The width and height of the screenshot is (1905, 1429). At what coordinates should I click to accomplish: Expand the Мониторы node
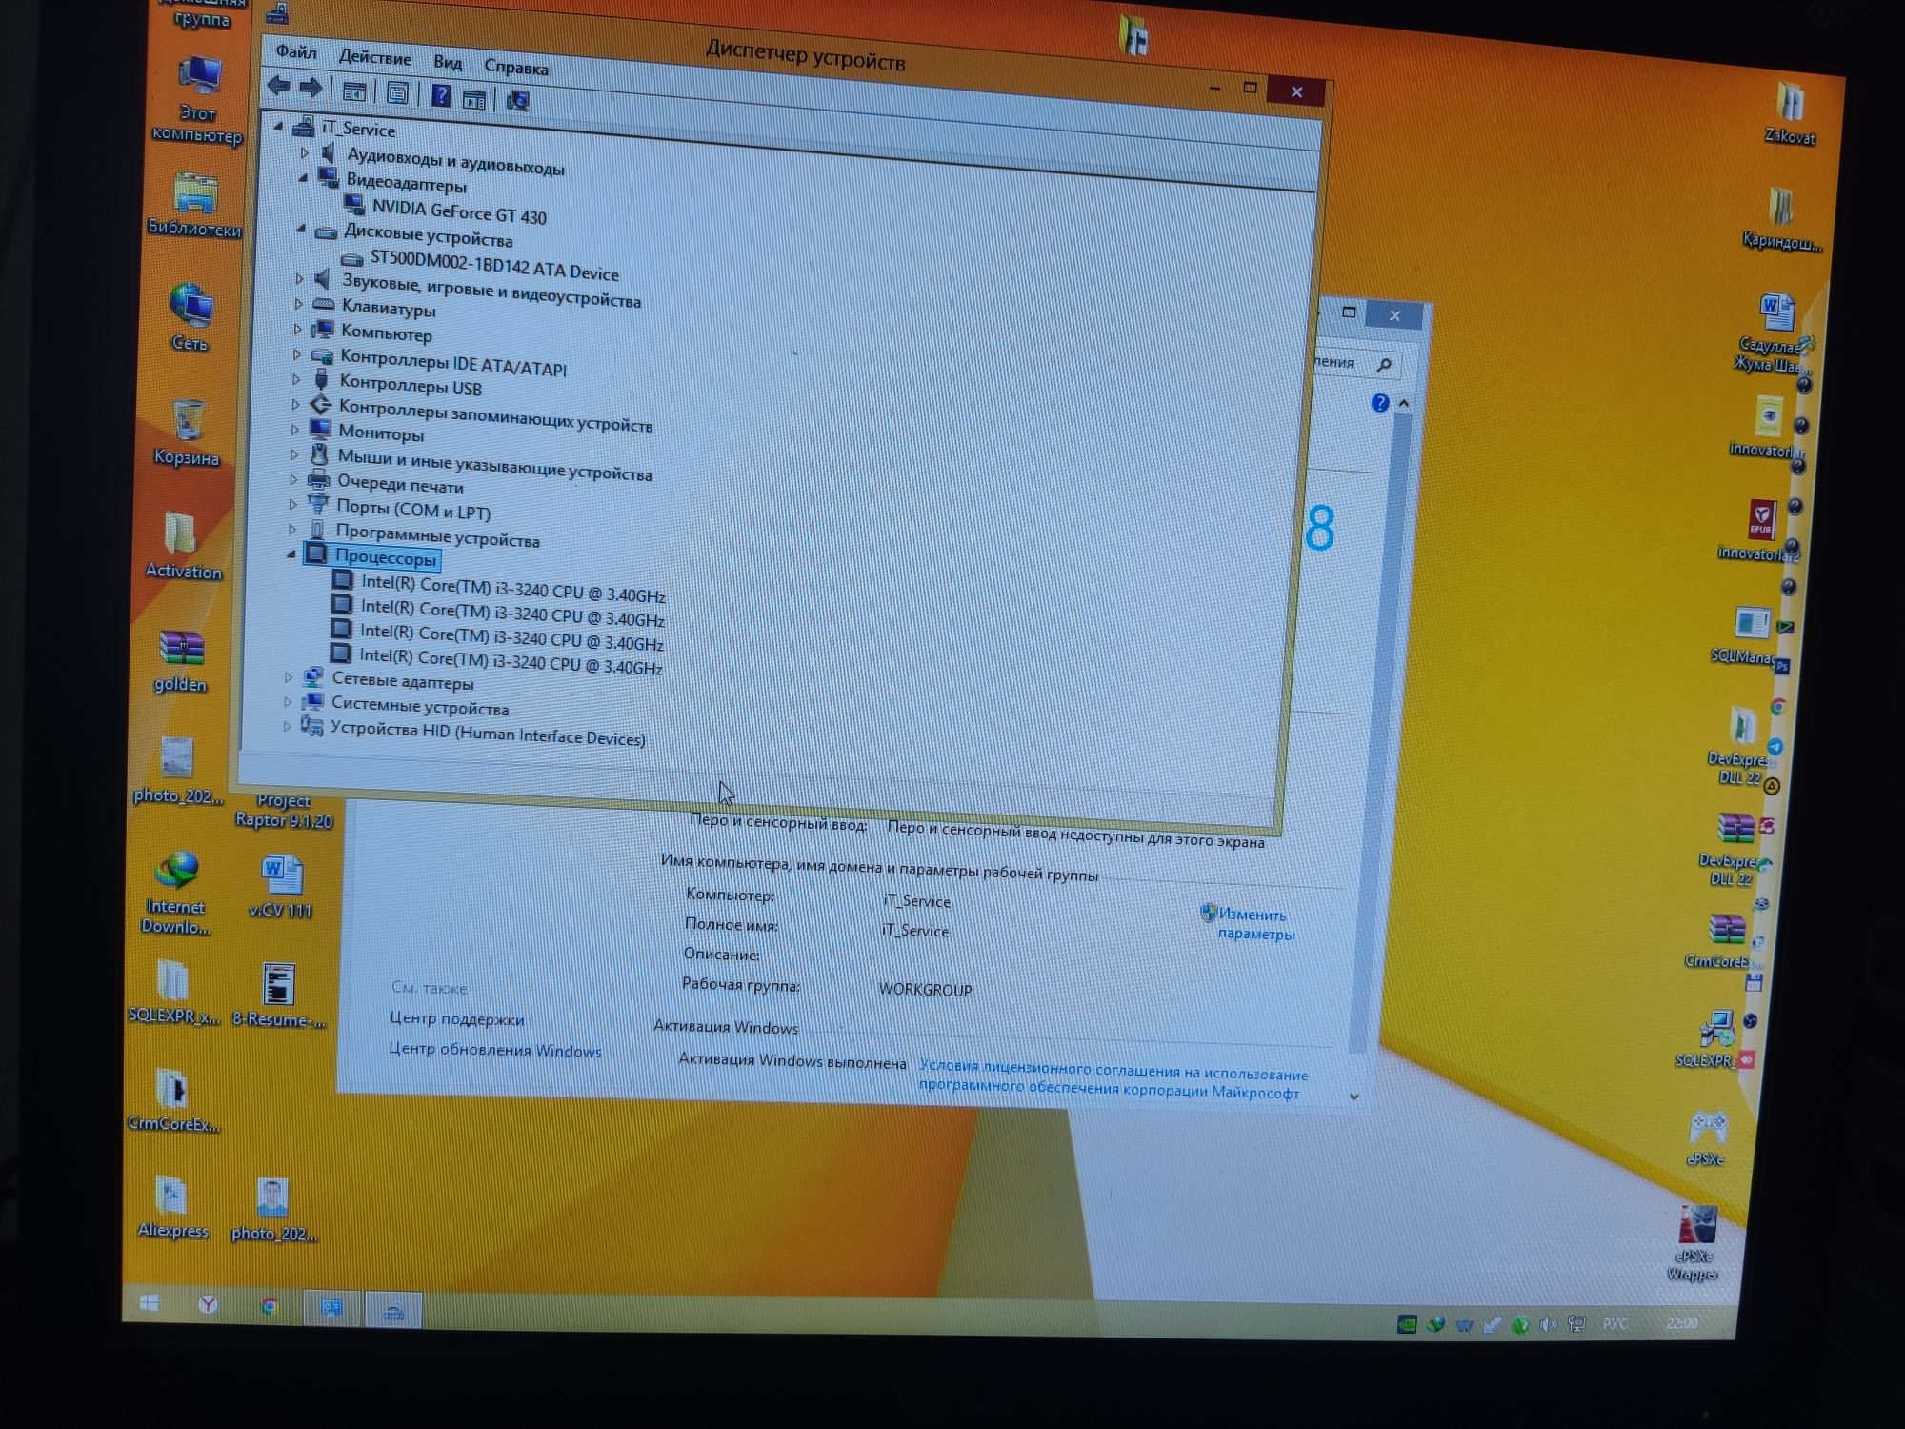pyautogui.click(x=294, y=430)
